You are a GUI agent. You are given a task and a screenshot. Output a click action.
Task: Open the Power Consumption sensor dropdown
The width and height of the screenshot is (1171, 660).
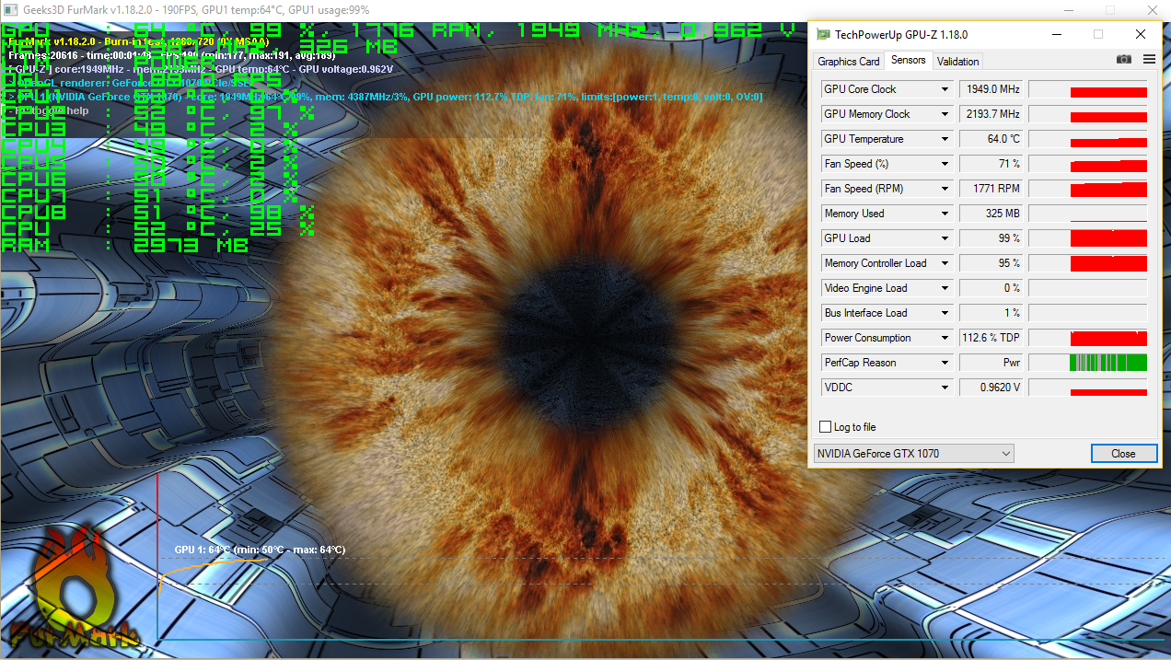(x=945, y=338)
